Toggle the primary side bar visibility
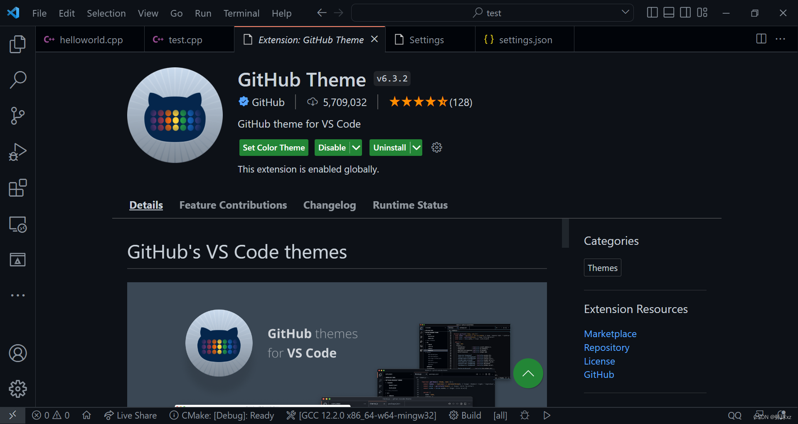The width and height of the screenshot is (798, 424). tap(652, 13)
